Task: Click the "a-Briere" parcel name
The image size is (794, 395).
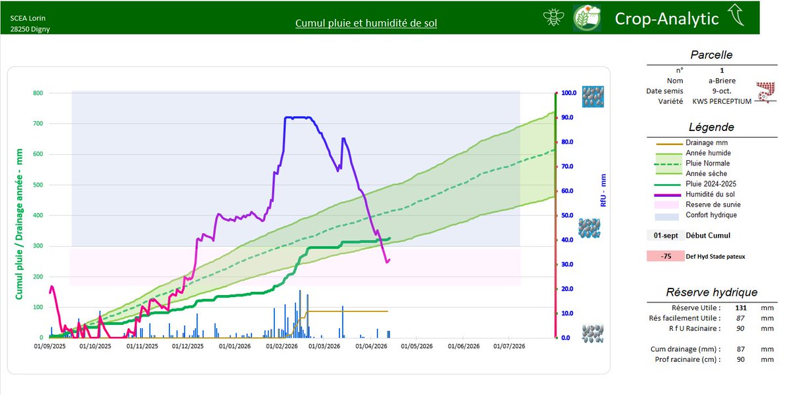Action: [721, 80]
